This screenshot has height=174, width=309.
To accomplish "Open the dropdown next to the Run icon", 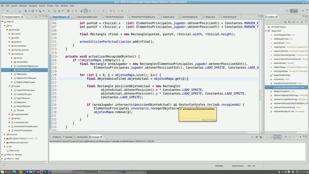I will (x=36, y=11).
